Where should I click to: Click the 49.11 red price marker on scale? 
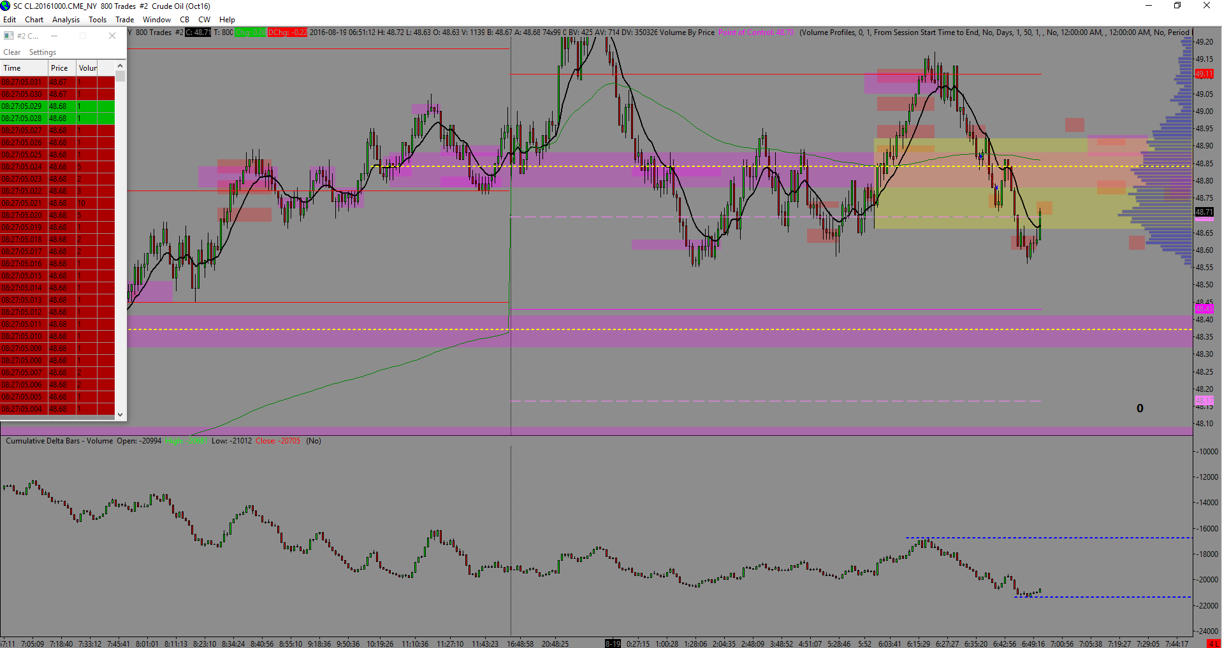(x=1204, y=74)
